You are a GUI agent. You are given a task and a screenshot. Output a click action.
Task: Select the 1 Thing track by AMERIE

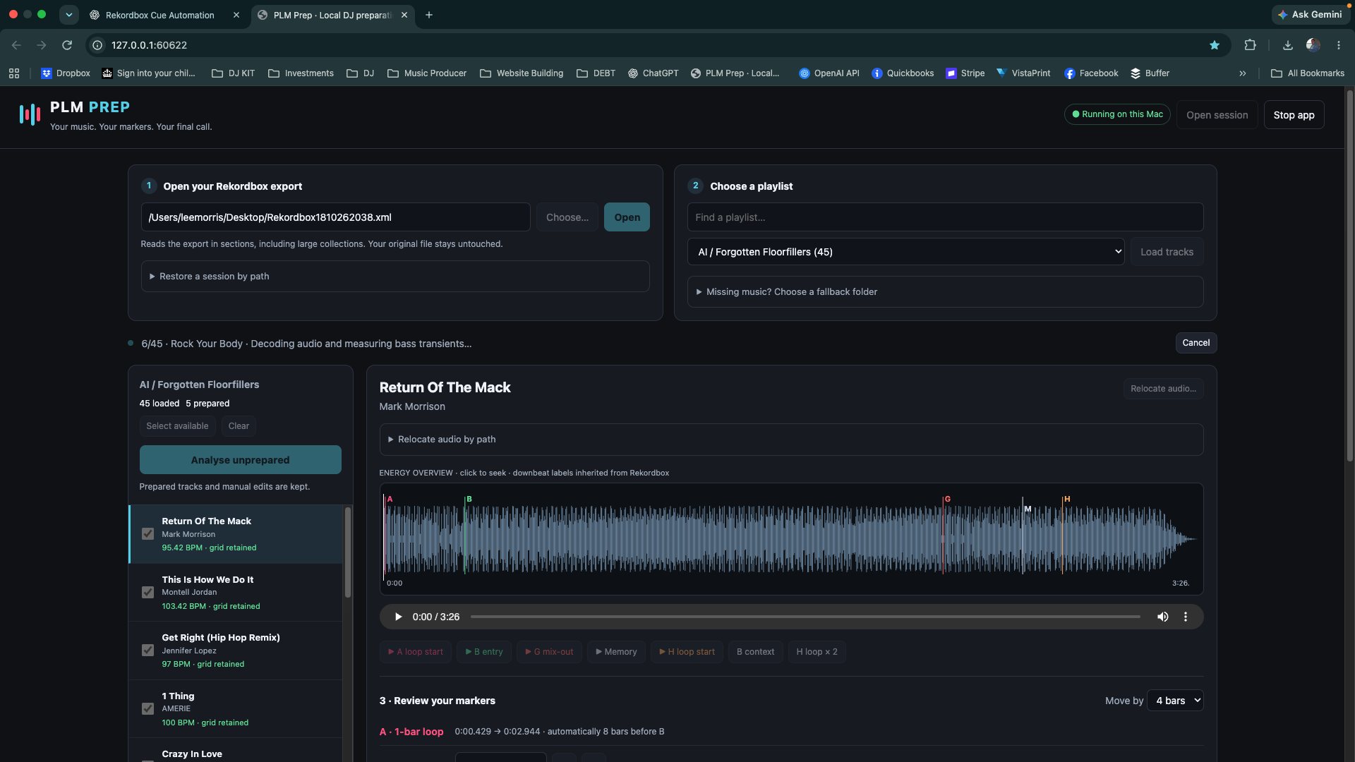(236, 709)
